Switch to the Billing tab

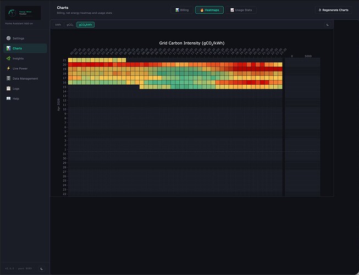coord(182,10)
